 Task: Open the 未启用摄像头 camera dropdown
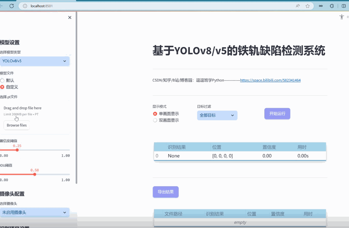tap(35, 212)
